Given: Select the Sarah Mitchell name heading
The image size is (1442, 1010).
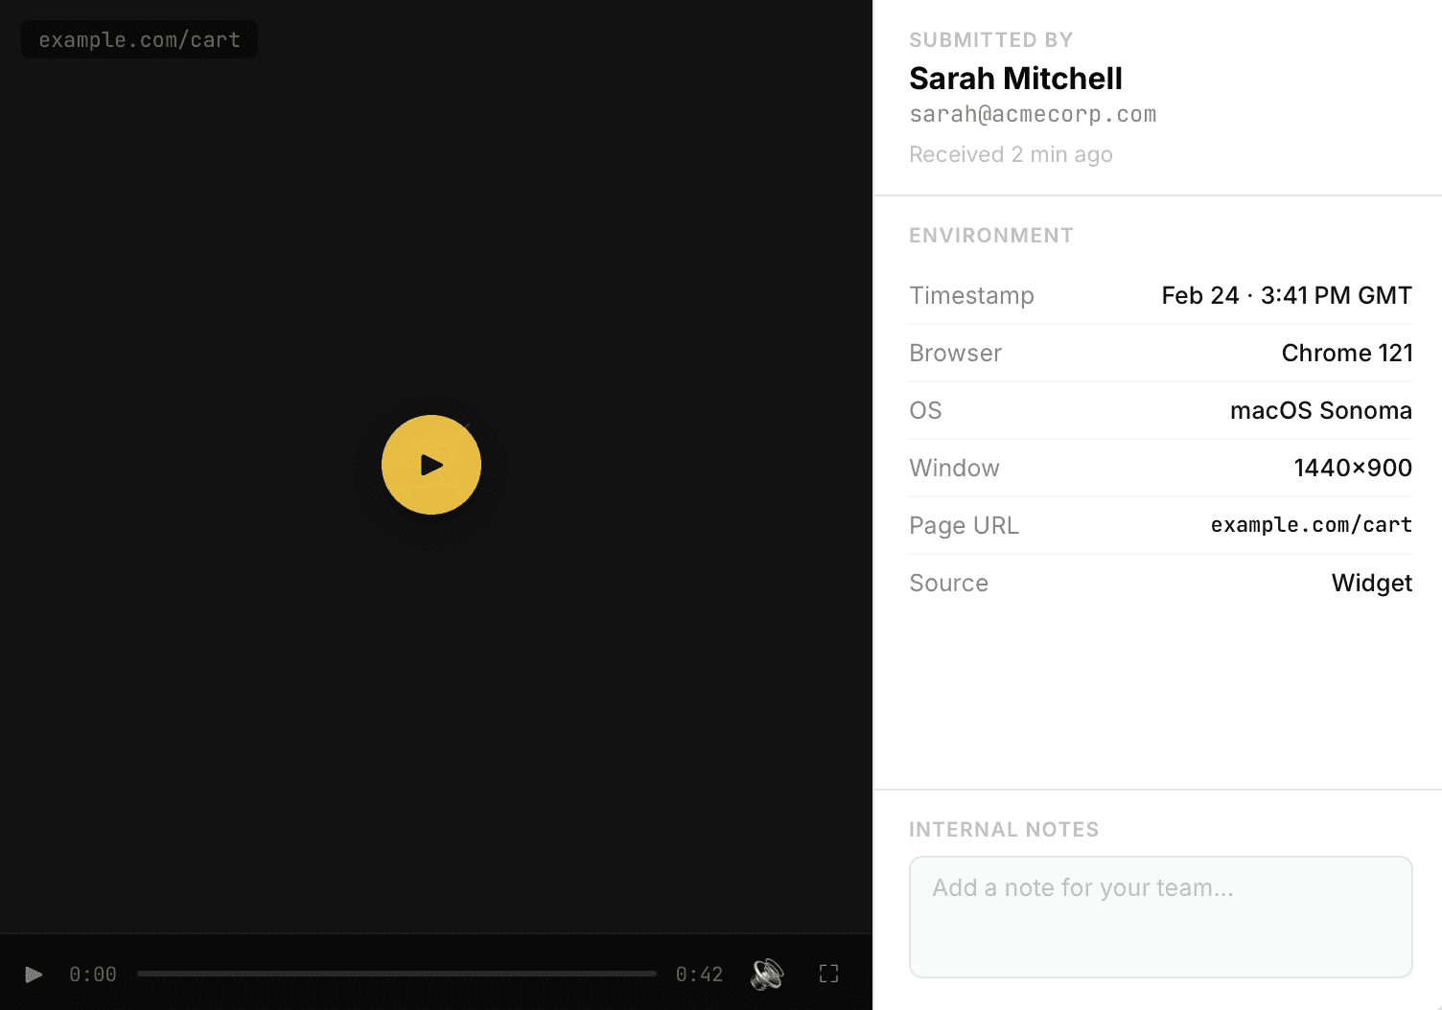Looking at the screenshot, I should (x=1015, y=79).
